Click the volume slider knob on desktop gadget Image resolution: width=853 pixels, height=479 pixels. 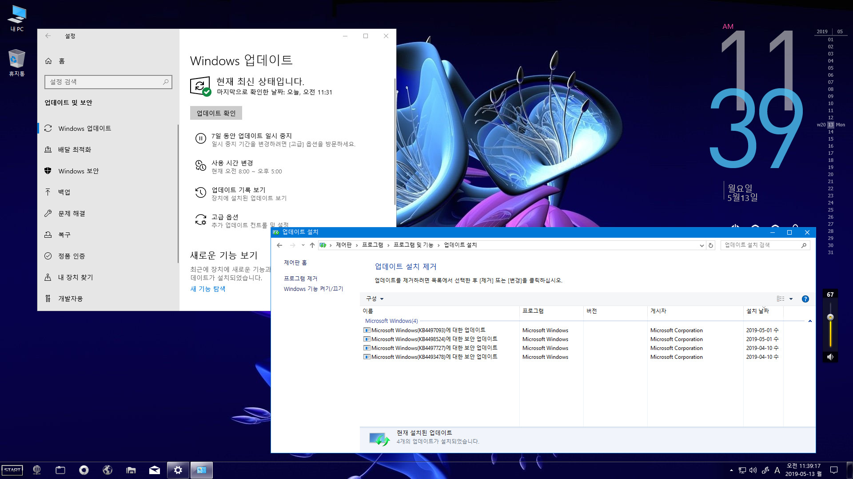(x=830, y=317)
